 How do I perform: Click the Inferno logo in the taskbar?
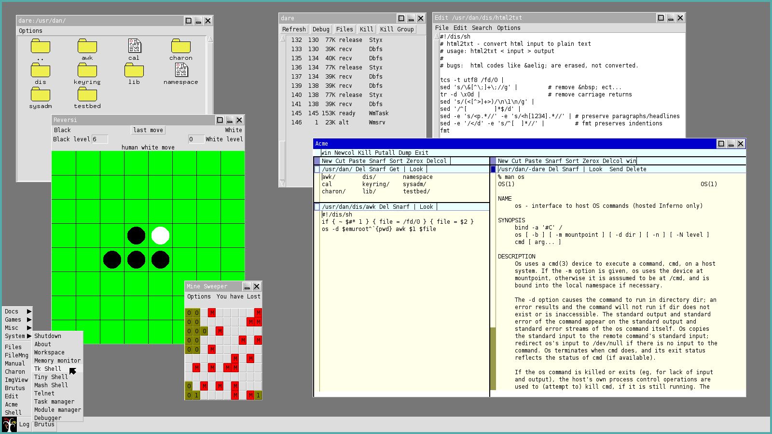tap(9, 424)
